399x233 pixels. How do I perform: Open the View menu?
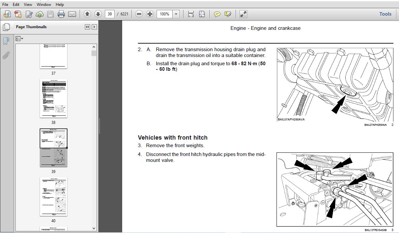pos(28,5)
